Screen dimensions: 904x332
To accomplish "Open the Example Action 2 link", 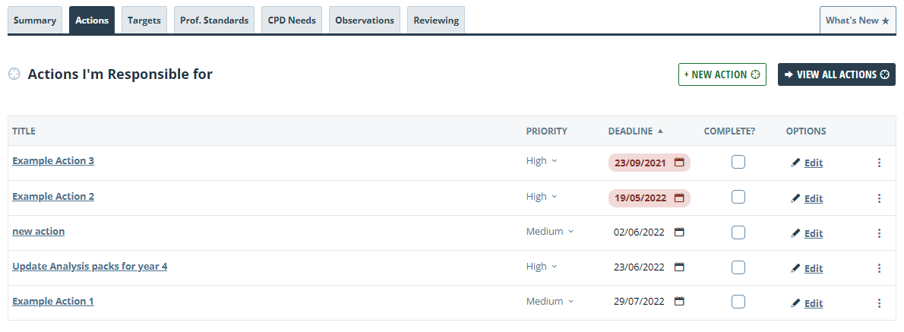I will [53, 197].
